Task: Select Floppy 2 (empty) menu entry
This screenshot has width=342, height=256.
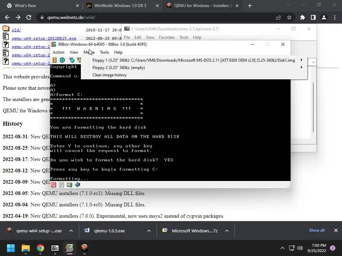Action: pos(194,68)
